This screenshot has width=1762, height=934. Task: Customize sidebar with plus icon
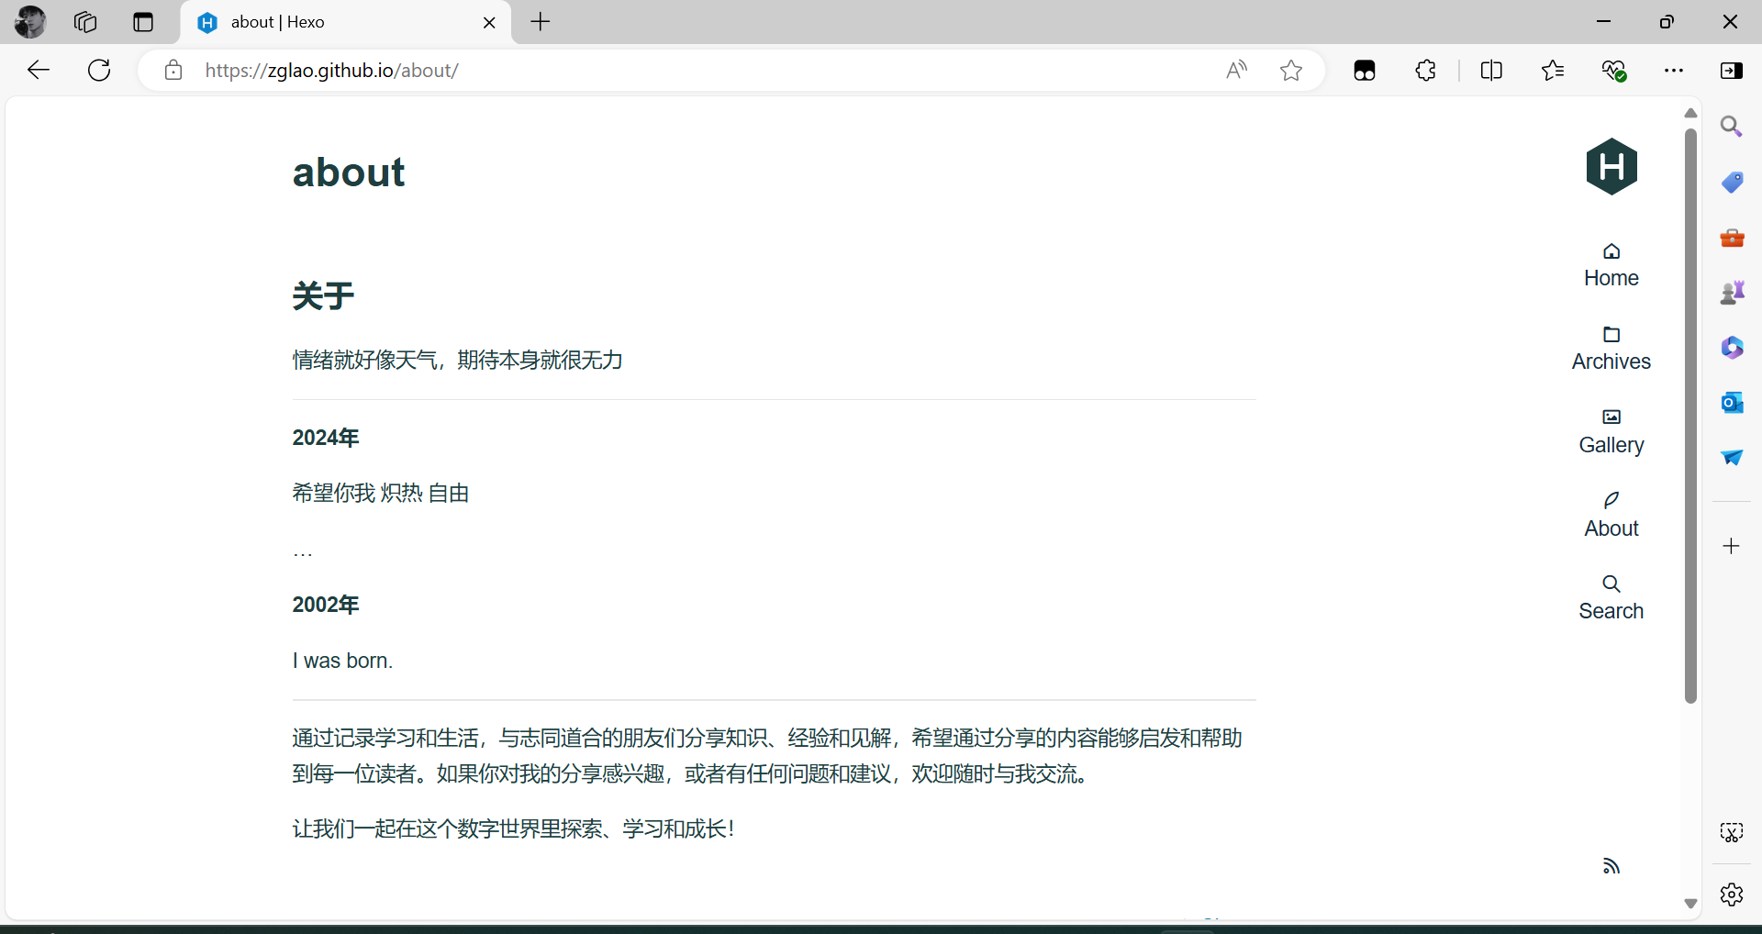coord(1732,546)
